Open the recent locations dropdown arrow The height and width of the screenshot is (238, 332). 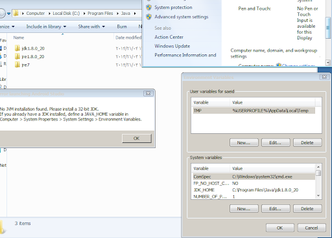pyautogui.click(x=8, y=14)
